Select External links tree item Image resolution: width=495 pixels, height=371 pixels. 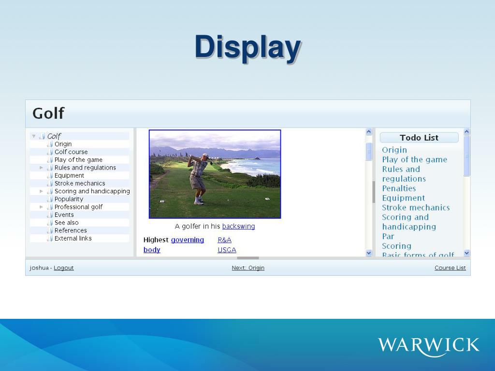coord(73,239)
